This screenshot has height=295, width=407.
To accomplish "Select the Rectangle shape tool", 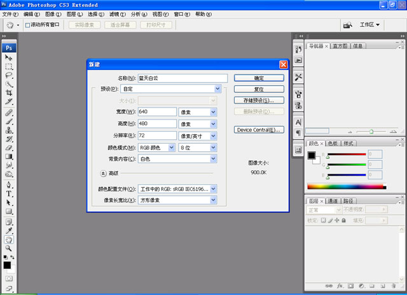I will point(9,211).
